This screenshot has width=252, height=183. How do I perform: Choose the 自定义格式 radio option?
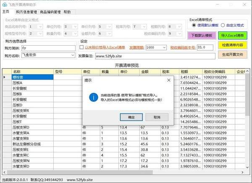[x=223, y=26]
